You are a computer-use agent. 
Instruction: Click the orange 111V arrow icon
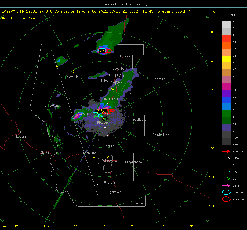tap(226, 165)
